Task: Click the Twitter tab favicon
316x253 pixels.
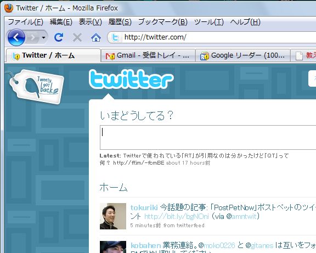Action: pos(16,56)
